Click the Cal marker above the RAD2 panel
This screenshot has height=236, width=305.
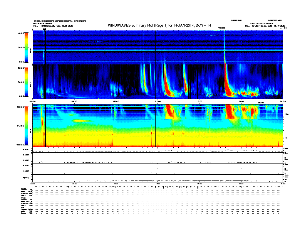click(44, 29)
